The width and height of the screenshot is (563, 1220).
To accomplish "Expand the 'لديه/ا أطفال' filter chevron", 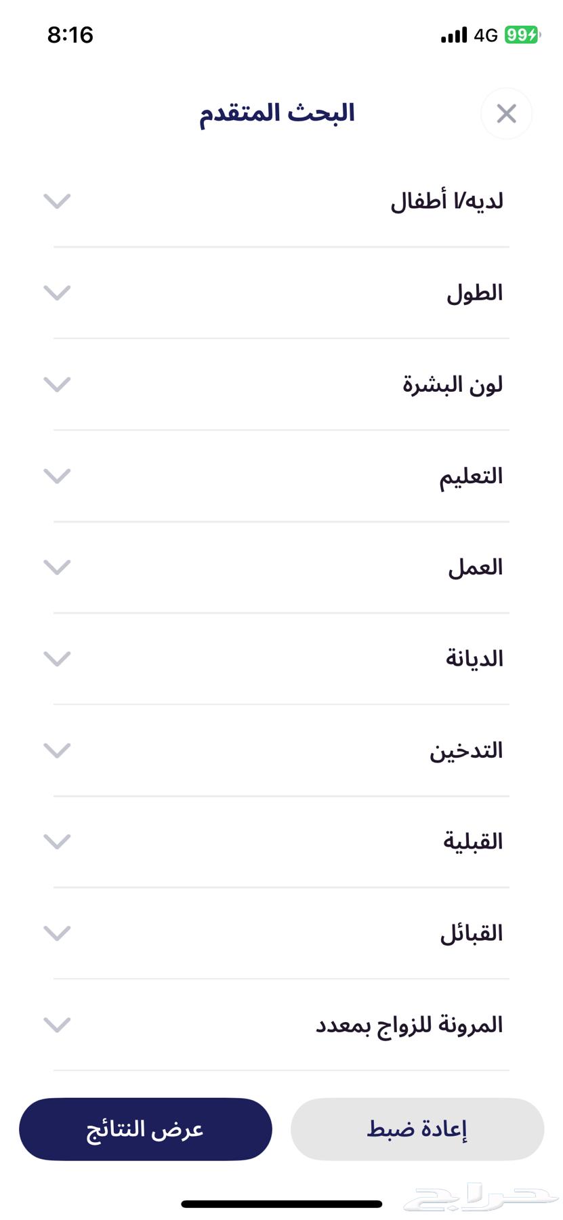I will click(57, 201).
